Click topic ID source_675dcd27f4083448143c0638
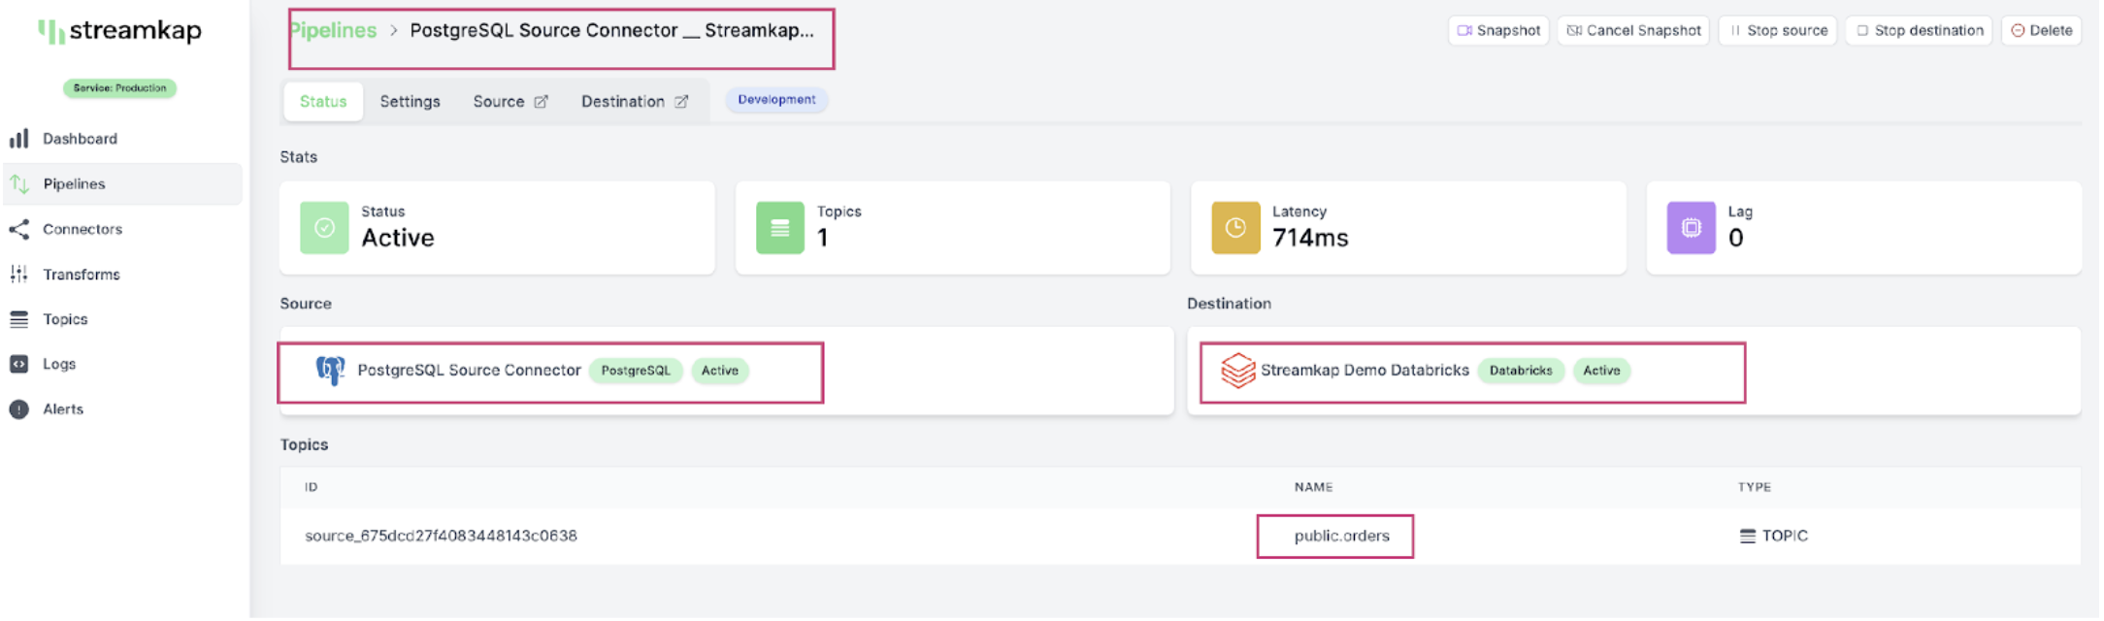The height and width of the screenshot is (621, 2104). (x=441, y=536)
